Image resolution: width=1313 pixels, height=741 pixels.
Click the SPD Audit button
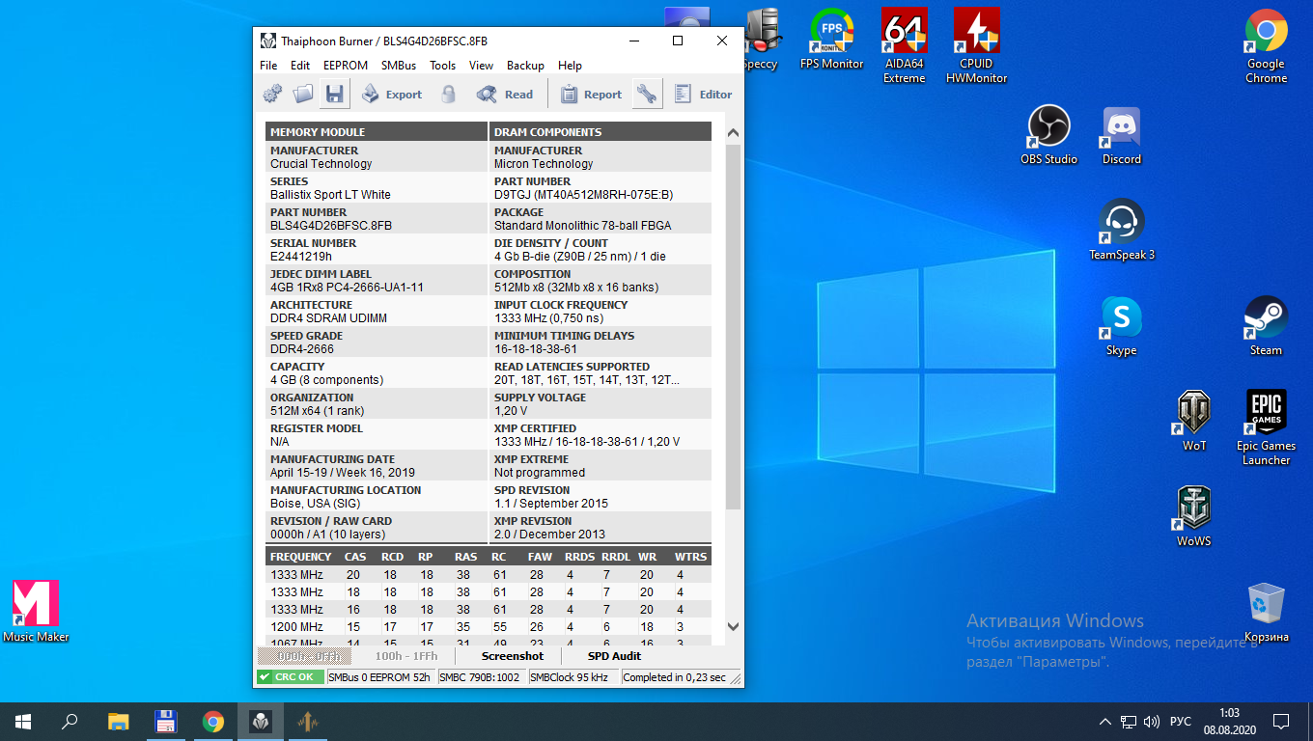[x=614, y=656]
